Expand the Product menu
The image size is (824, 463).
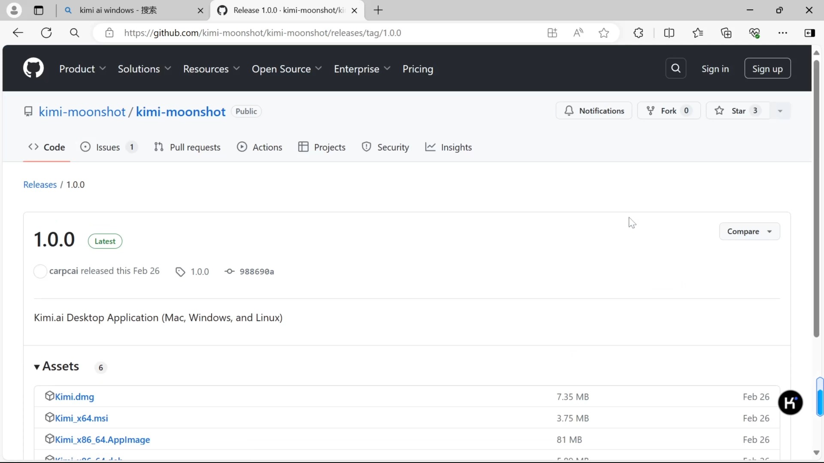pyautogui.click(x=82, y=69)
